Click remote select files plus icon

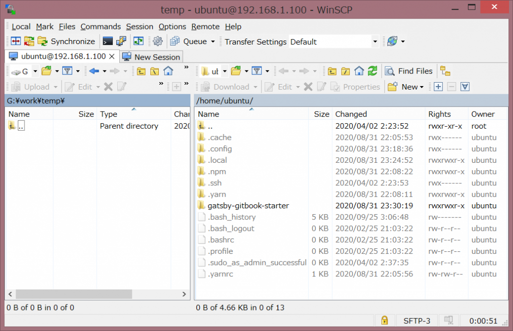pos(438,87)
